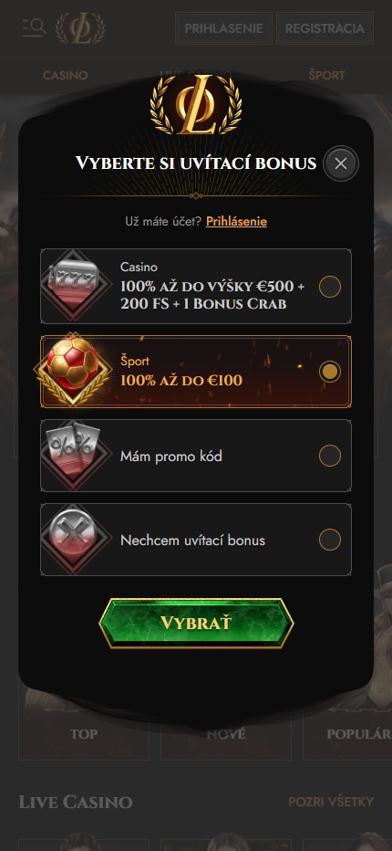Click the Registrácia header button
The image size is (392, 851).
325,28
